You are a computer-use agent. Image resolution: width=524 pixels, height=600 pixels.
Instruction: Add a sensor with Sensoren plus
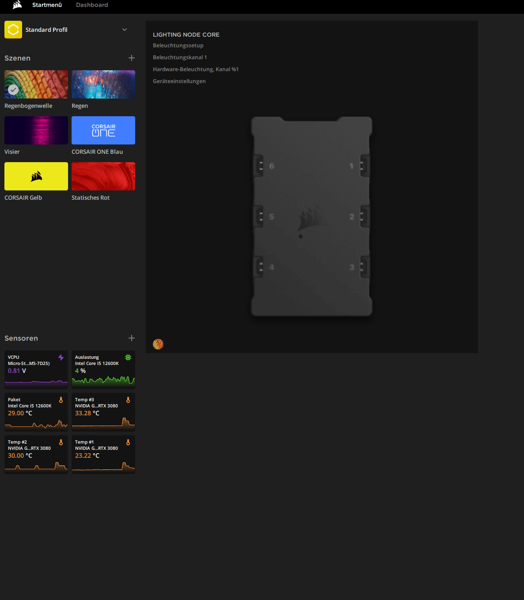(132, 338)
